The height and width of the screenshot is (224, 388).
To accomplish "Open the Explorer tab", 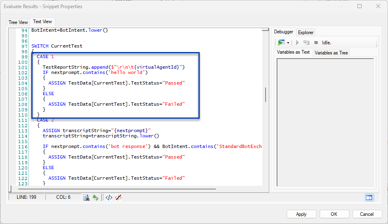I will tap(305, 32).
